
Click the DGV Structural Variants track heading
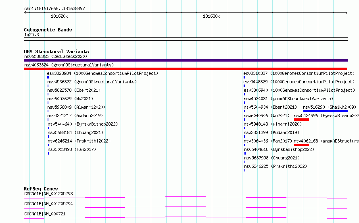coord(56,52)
